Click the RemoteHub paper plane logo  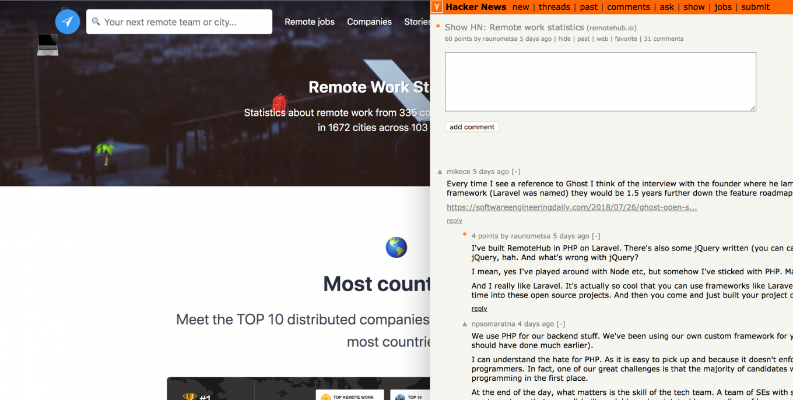[68, 22]
